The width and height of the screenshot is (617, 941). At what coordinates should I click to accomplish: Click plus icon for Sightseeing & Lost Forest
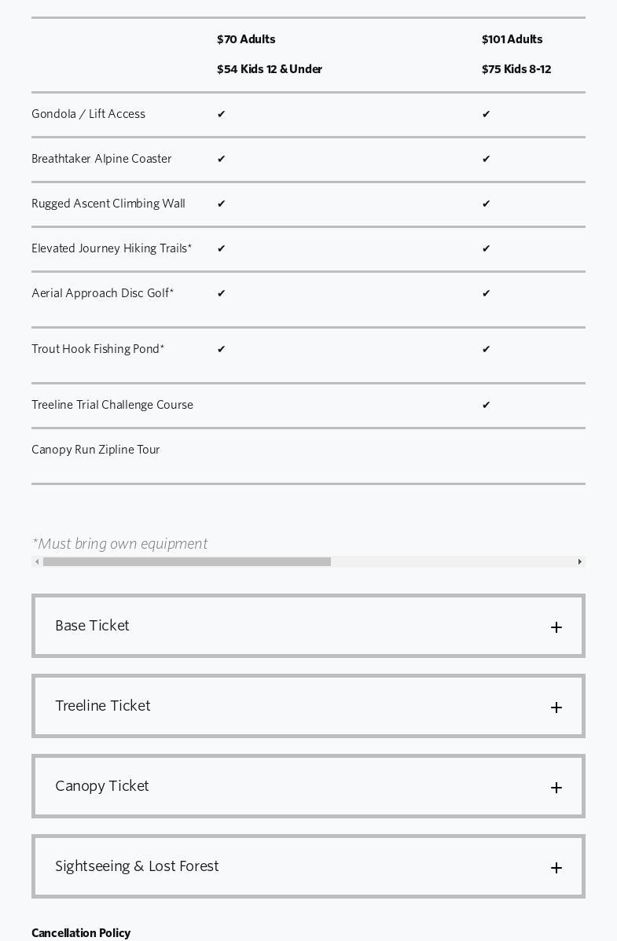click(556, 868)
